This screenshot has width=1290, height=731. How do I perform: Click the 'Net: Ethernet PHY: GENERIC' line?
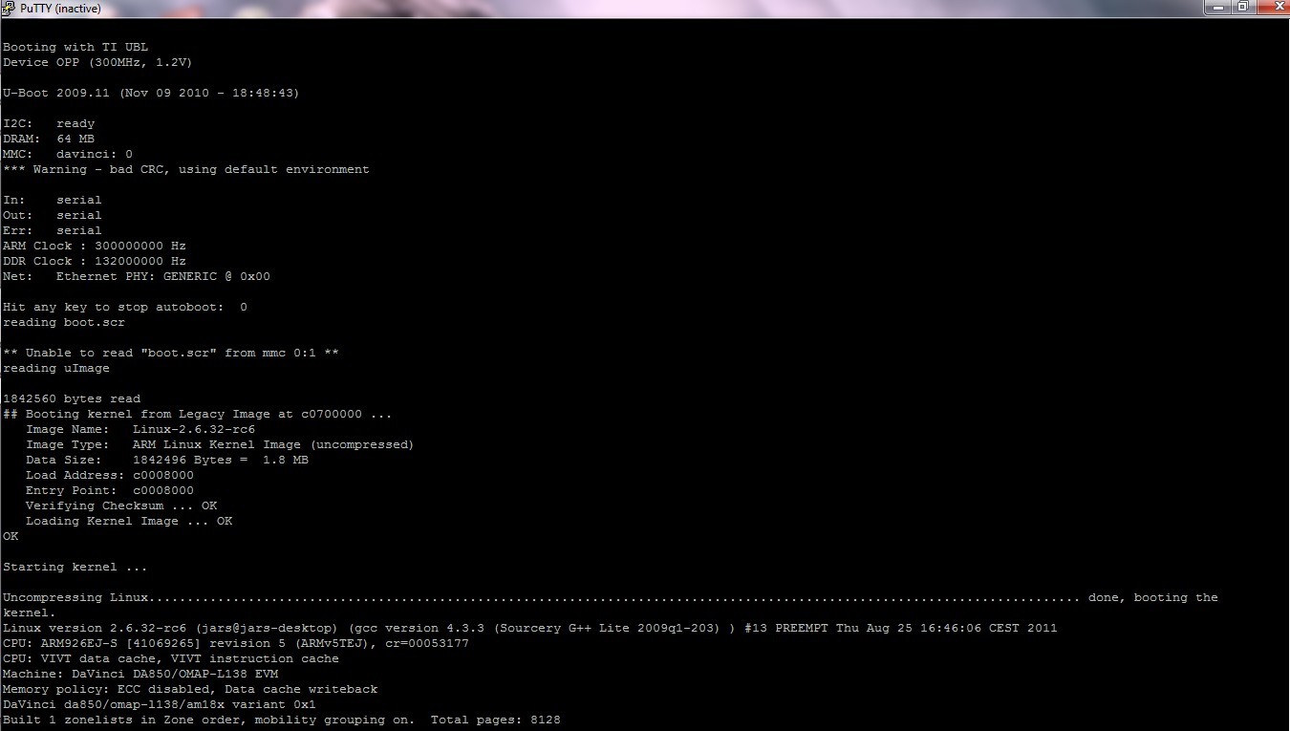(137, 276)
